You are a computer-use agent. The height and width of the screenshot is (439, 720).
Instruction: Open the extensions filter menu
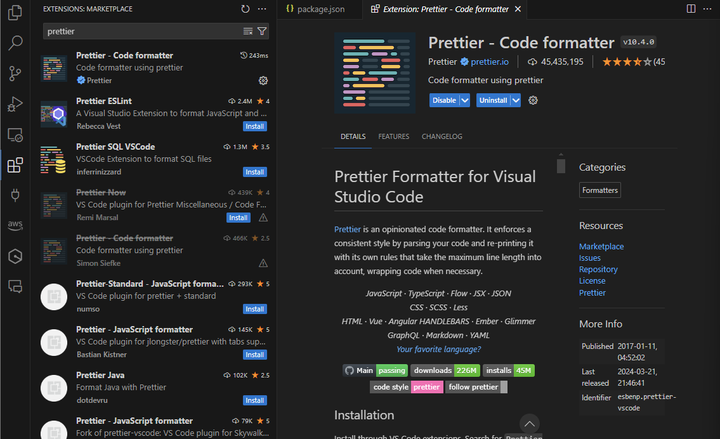point(262,31)
